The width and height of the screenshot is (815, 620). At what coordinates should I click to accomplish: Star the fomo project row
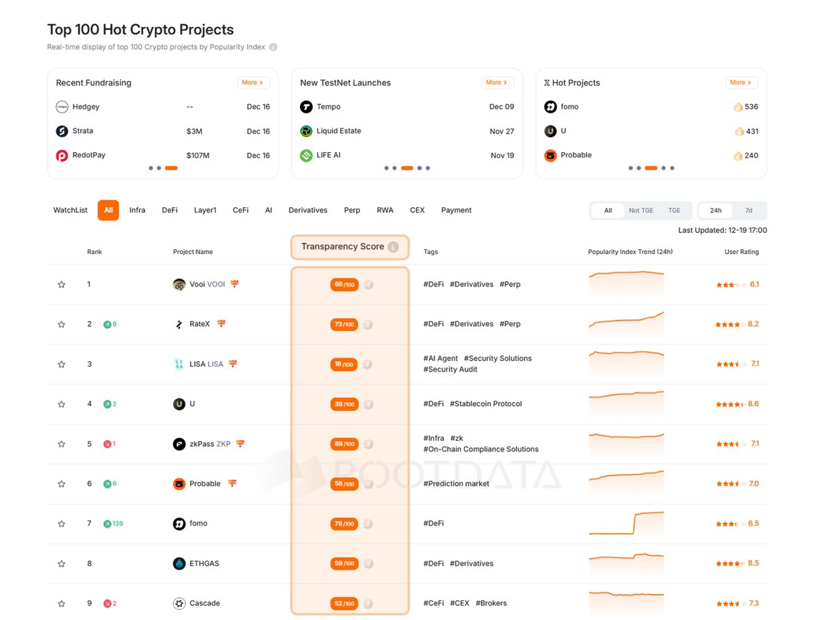(x=62, y=524)
